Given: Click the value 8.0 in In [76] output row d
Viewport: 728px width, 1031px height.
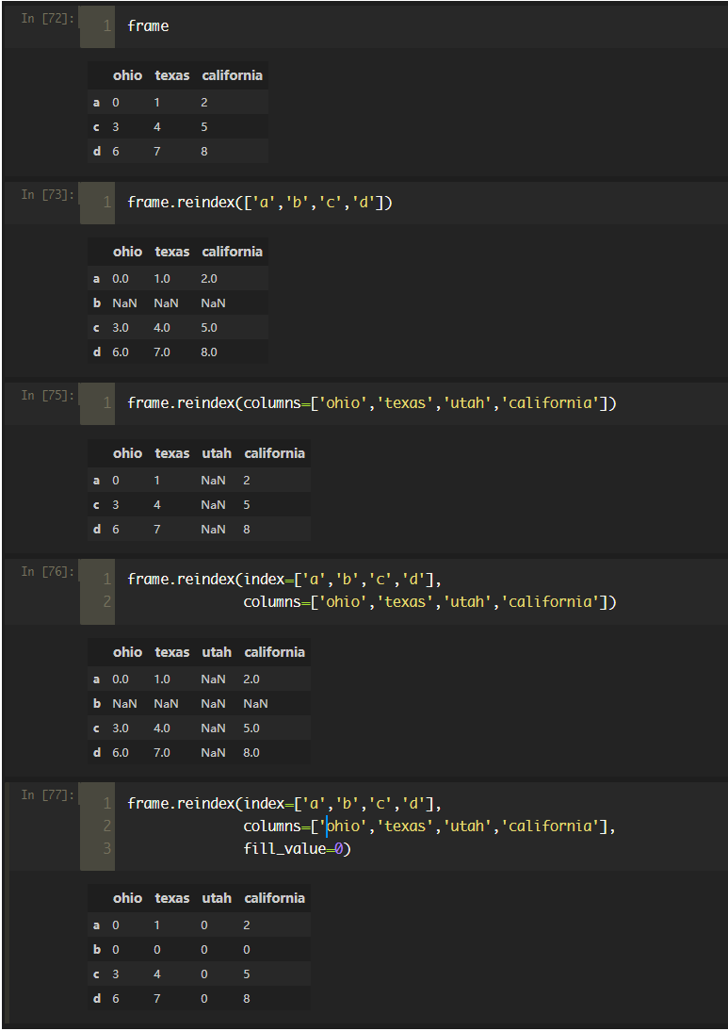Looking at the screenshot, I should point(251,752).
